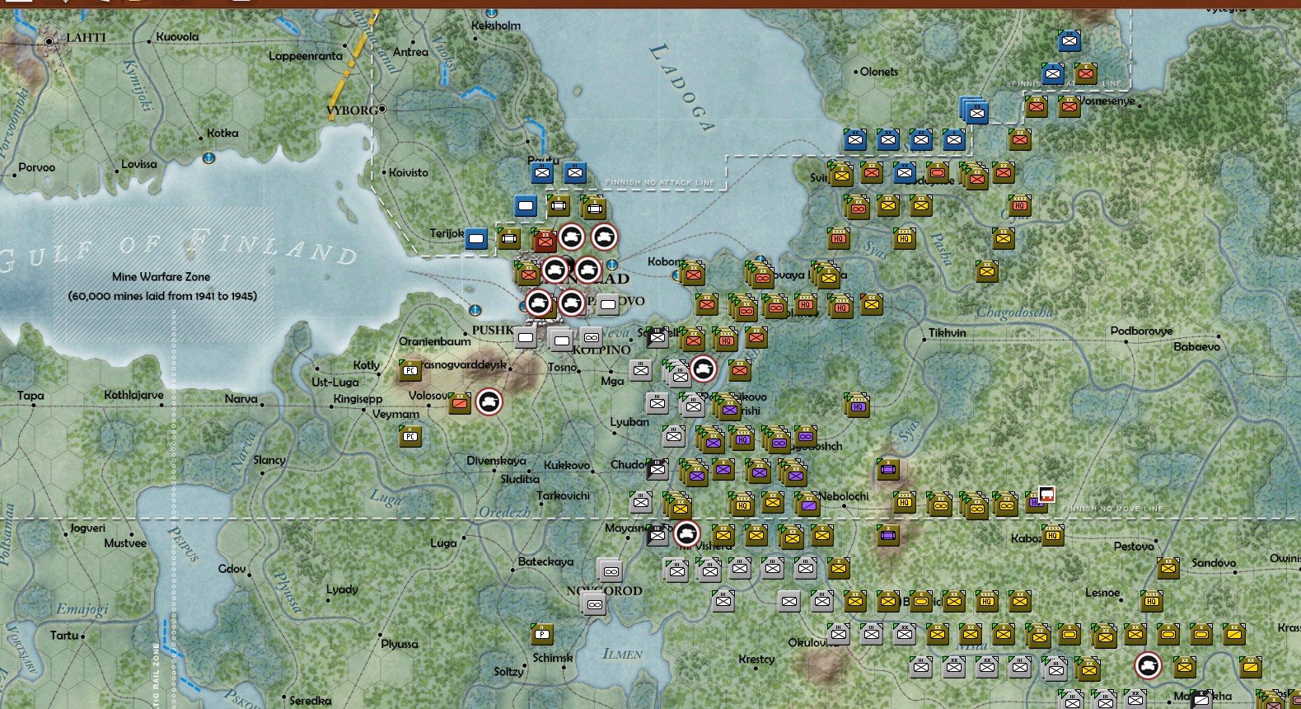The width and height of the screenshot is (1301, 709).
Task: Select the PC unit counter below Veymarn
Action: [410, 435]
